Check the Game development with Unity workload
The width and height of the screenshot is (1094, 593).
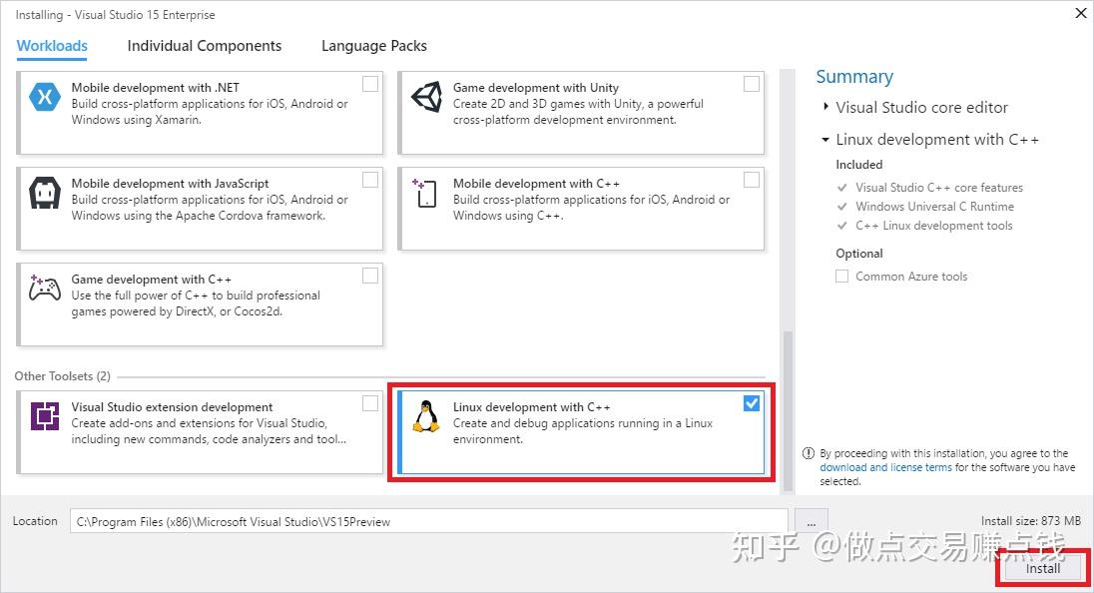click(x=751, y=85)
